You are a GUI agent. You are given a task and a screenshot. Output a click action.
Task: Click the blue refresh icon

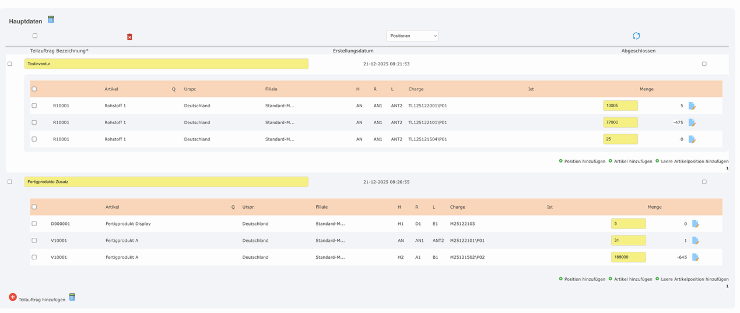pyautogui.click(x=636, y=36)
